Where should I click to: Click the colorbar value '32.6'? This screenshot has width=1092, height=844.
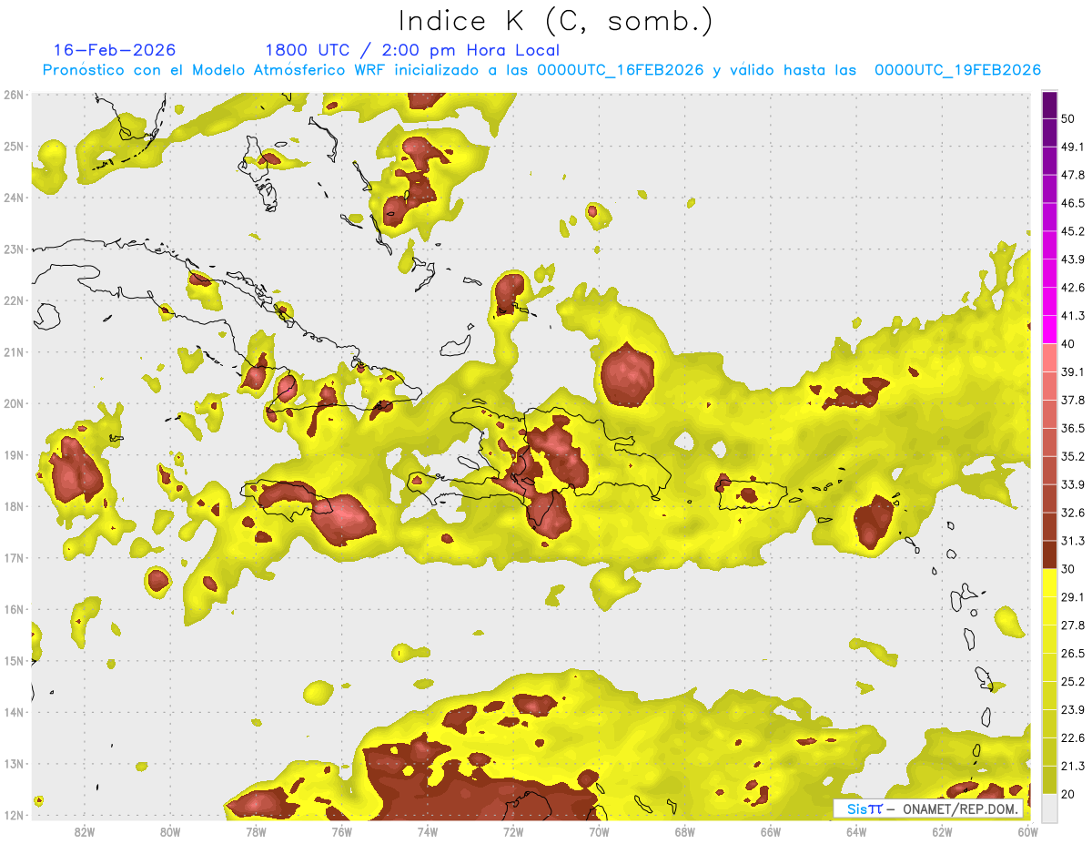(x=1072, y=513)
